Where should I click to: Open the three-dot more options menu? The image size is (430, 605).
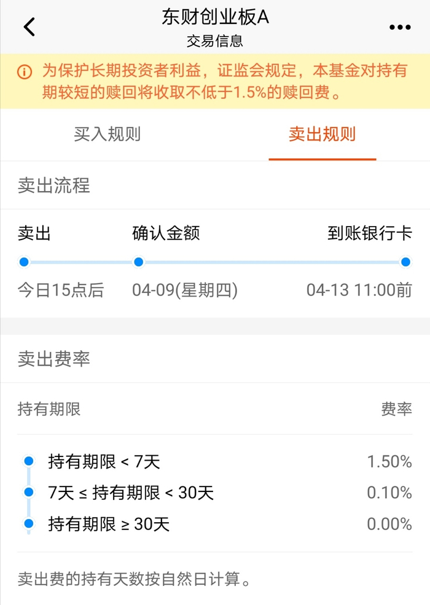[400, 27]
